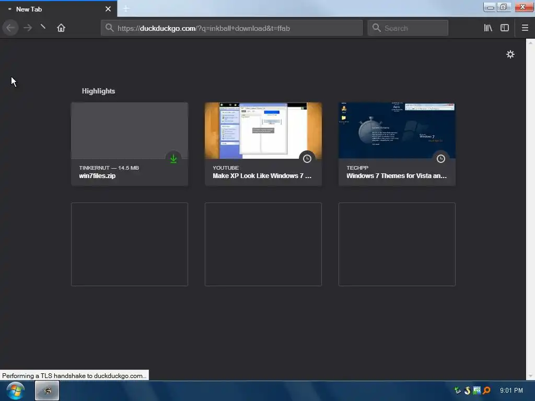
Task: Click the green download icon on win7files.zip
Action: (173, 159)
